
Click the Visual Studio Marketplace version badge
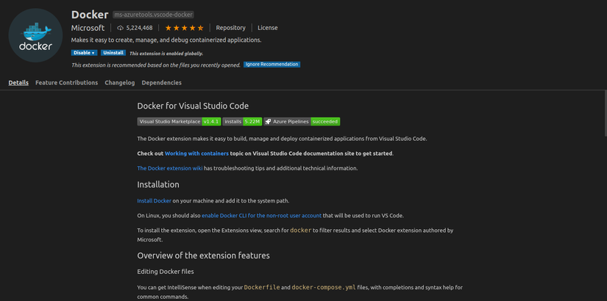pos(179,121)
